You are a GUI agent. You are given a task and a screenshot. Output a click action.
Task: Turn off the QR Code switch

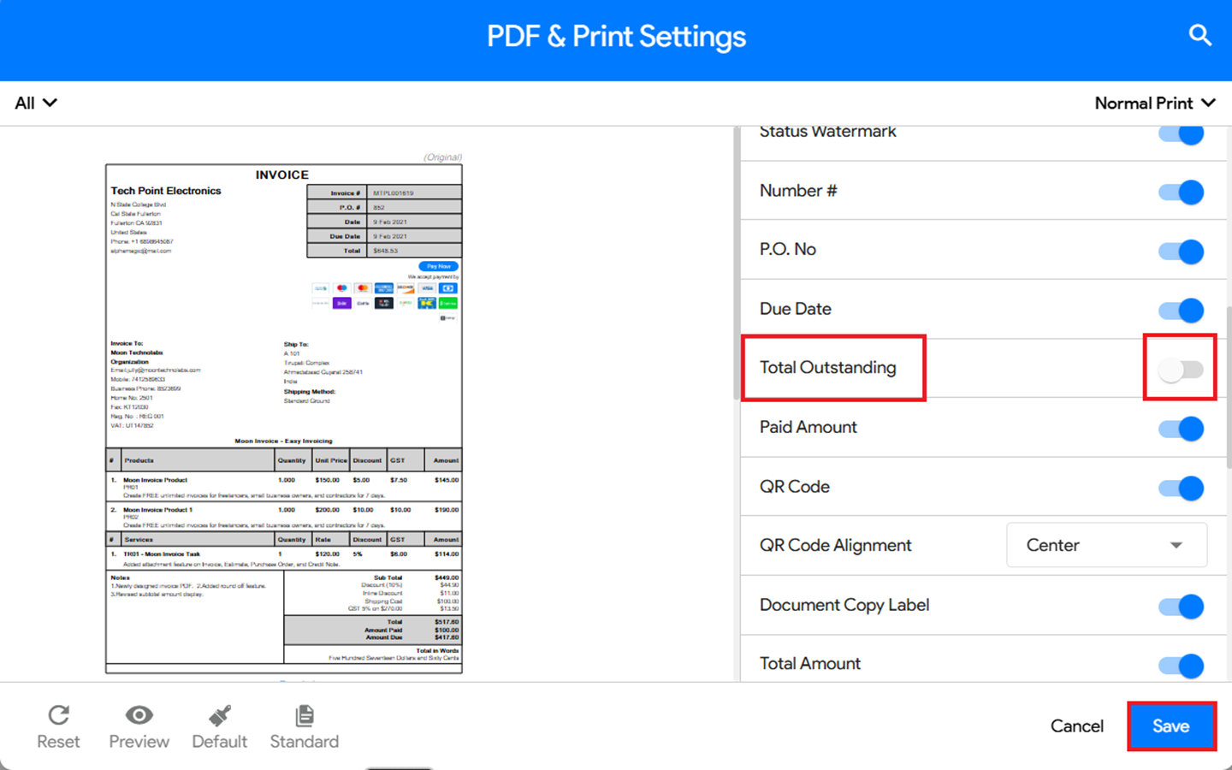[x=1181, y=488]
